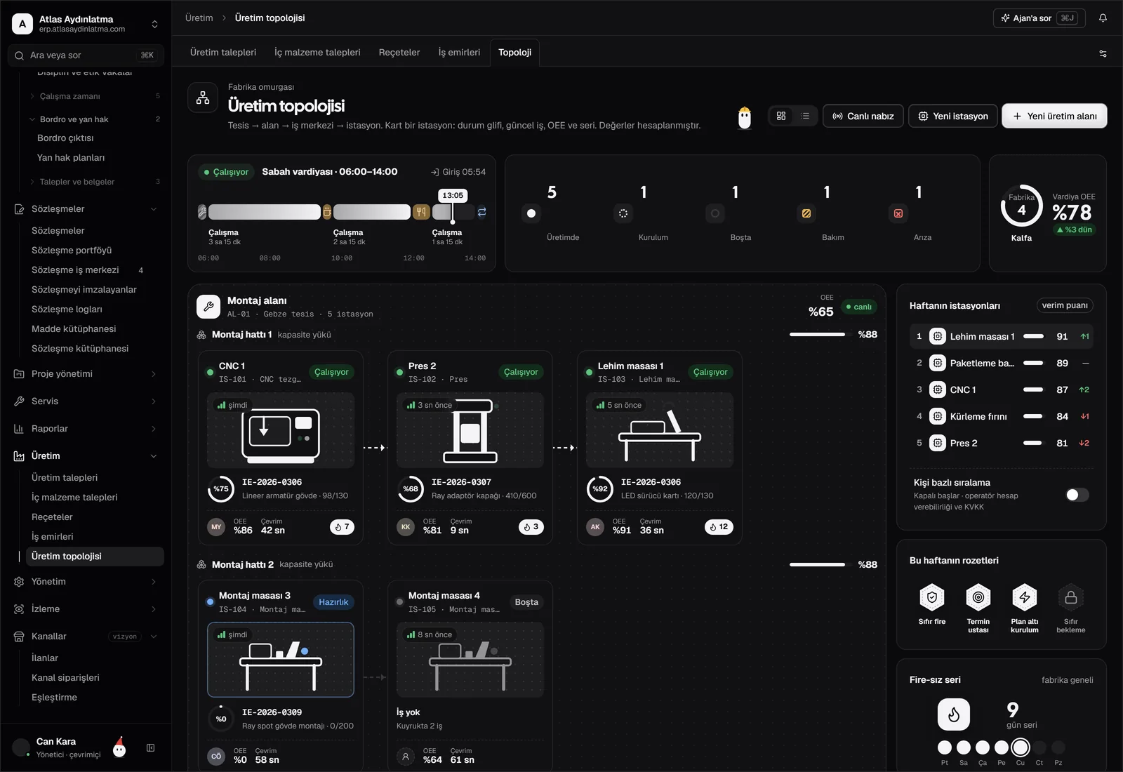The height and width of the screenshot is (772, 1123).
Task: Click the Canlı nabız button
Action: tap(863, 116)
